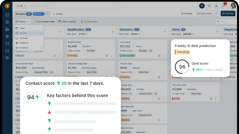239x134 pixels.
Task: Select the Pipeline view option
Action: [x=29, y=33]
